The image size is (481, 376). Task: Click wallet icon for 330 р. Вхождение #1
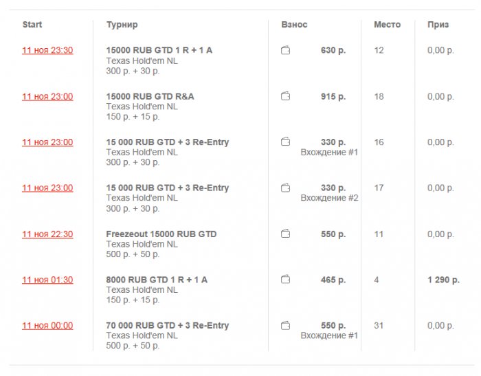point(286,142)
